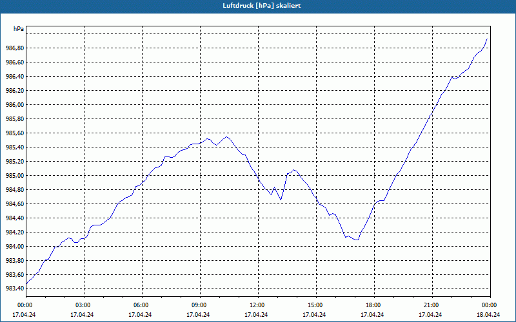Screen dimensions: 516x322
Task: Click the y-axis value 983,40
Action: point(15,288)
